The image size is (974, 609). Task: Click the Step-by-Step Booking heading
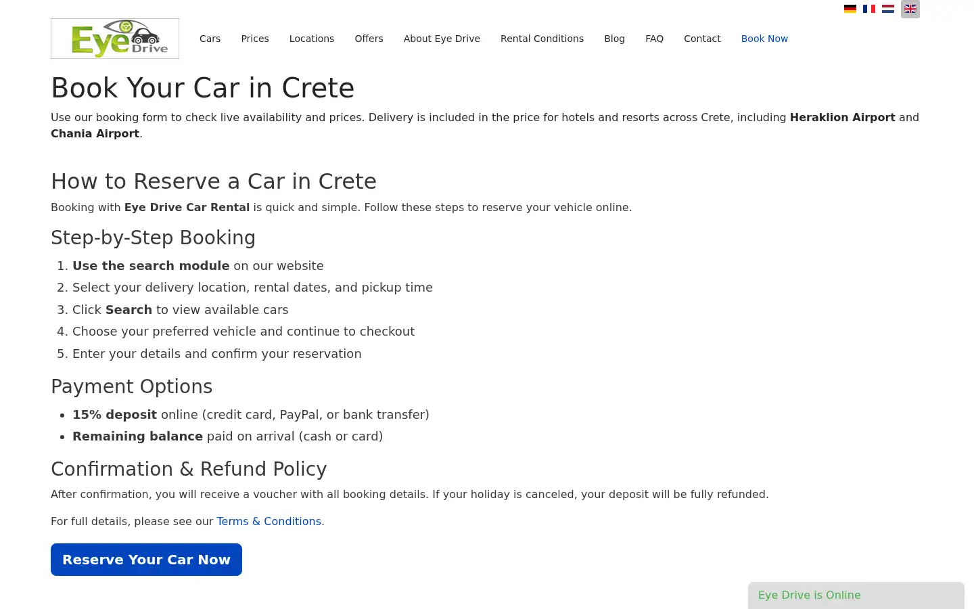coord(154,238)
